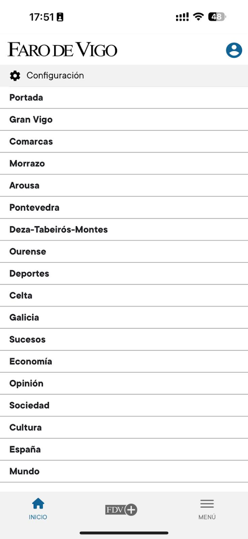248x539 pixels.
Task: Open the FDV+ premium icon
Action: click(x=121, y=510)
